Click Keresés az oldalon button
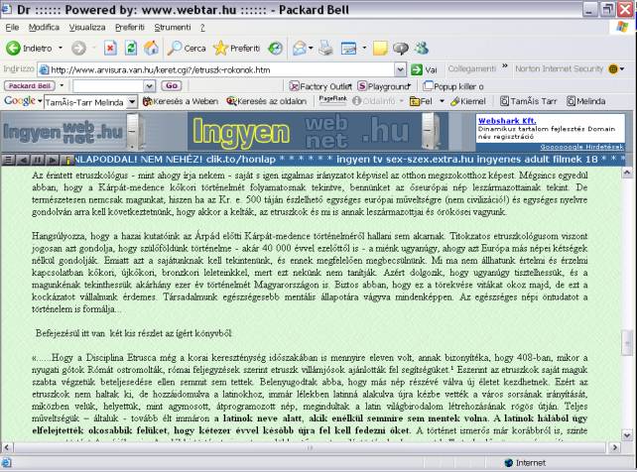The width and height of the screenshot is (637, 472). 267,101
